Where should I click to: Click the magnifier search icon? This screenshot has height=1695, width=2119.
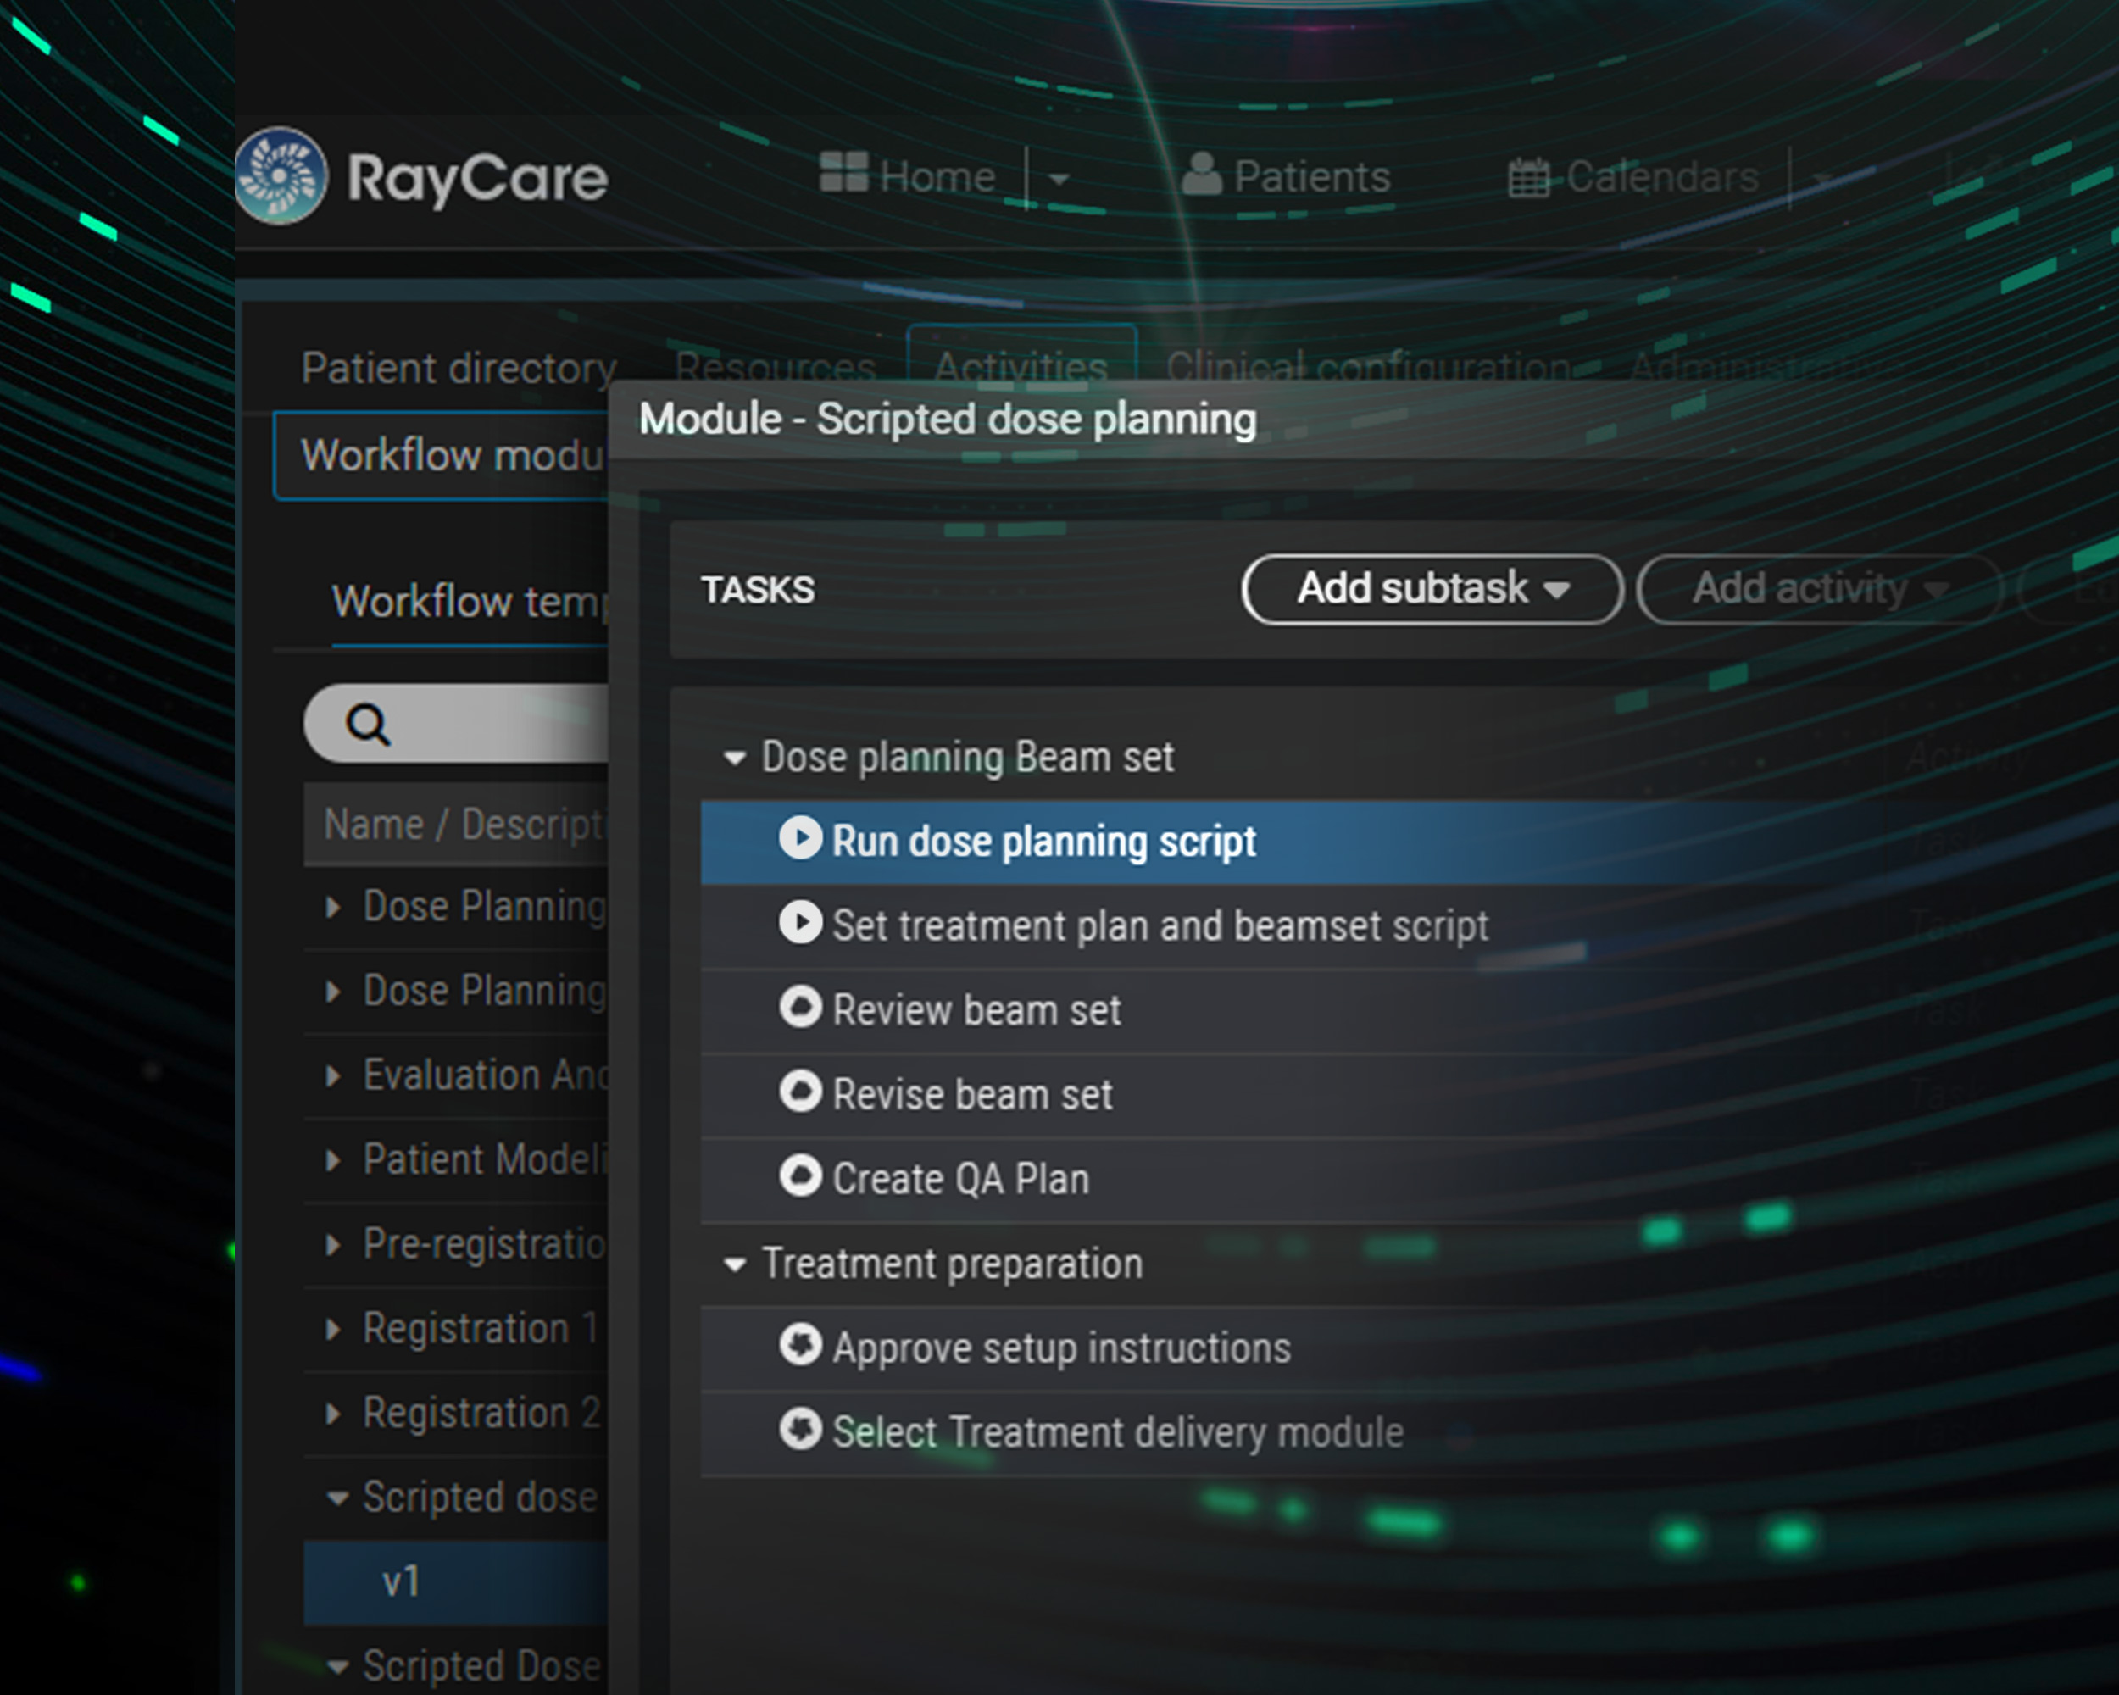point(368,725)
